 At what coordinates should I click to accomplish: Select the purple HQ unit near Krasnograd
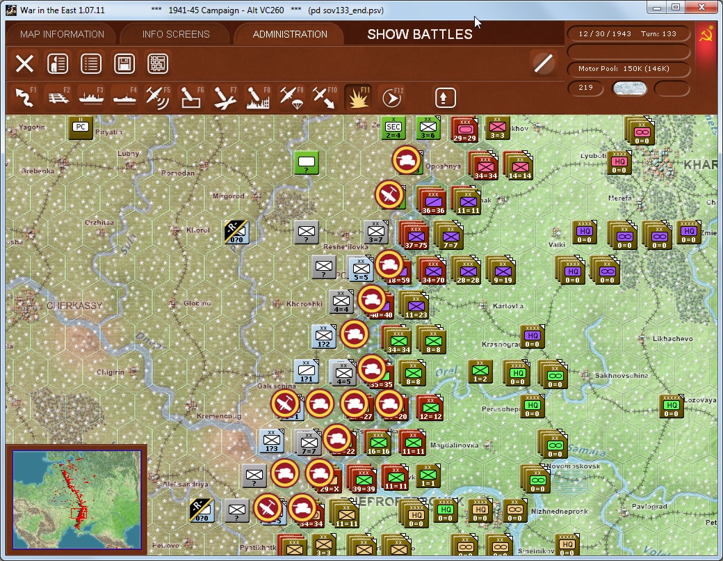[x=532, y=337]
